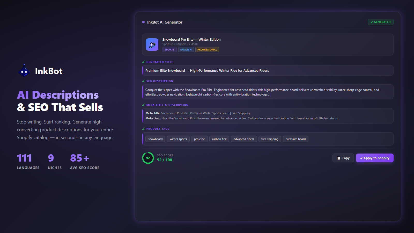
Task: Apply the description to Shopify
Action: click(375, 158)
